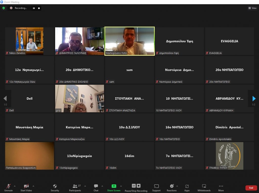Viewport: 259px width, 193px height.
Task: Expand video options arrow beside Start Video
Action: [33, 186]
